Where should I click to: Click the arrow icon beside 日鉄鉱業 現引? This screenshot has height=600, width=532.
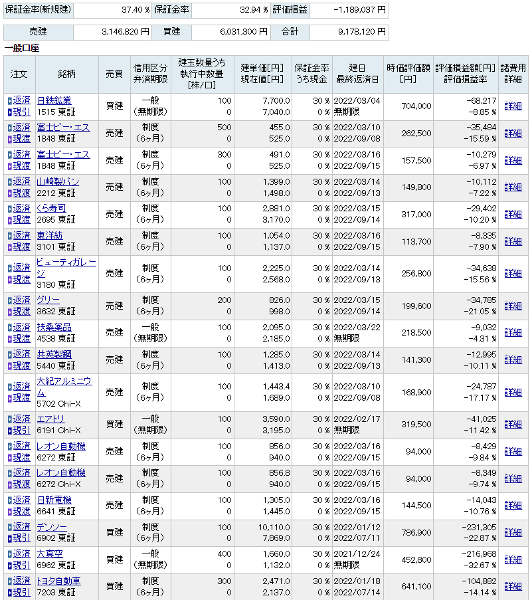[9, 112]
